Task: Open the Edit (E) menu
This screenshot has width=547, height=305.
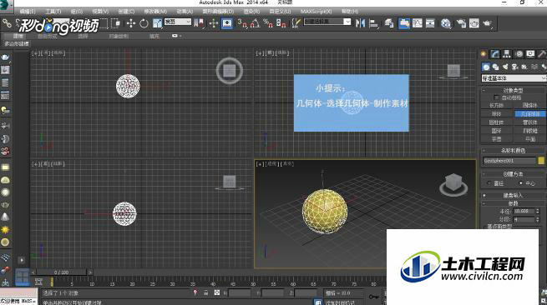Action: (x=28, y=12)
